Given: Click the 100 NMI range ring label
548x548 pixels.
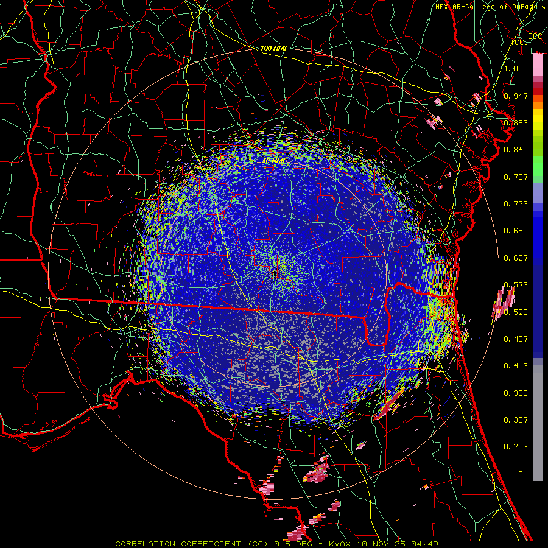Looking at the screenshot, I should coord(273,48).
